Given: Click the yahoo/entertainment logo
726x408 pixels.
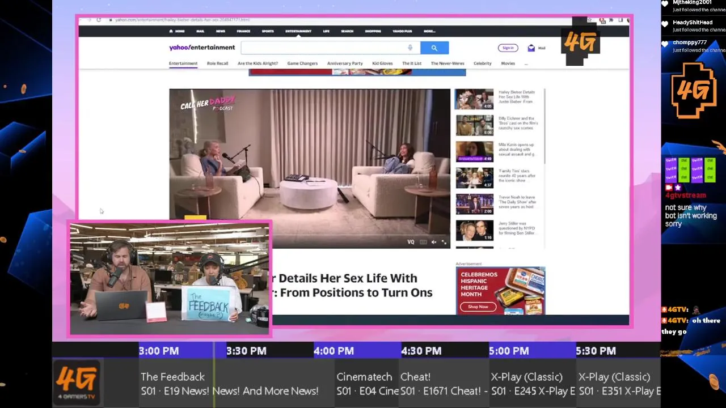Looking at the screenshot, I should tap(202, 48).
